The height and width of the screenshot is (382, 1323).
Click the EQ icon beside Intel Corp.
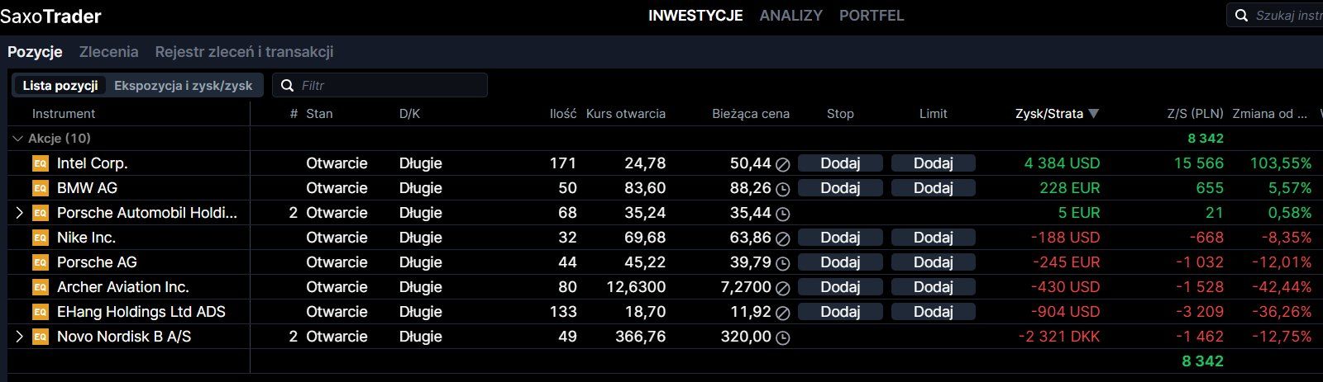40,163
